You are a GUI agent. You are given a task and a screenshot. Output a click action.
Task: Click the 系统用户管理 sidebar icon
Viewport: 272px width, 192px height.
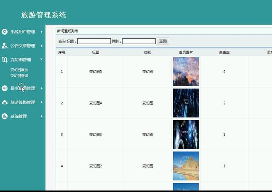pyautogui.click(x=5, y=32)
